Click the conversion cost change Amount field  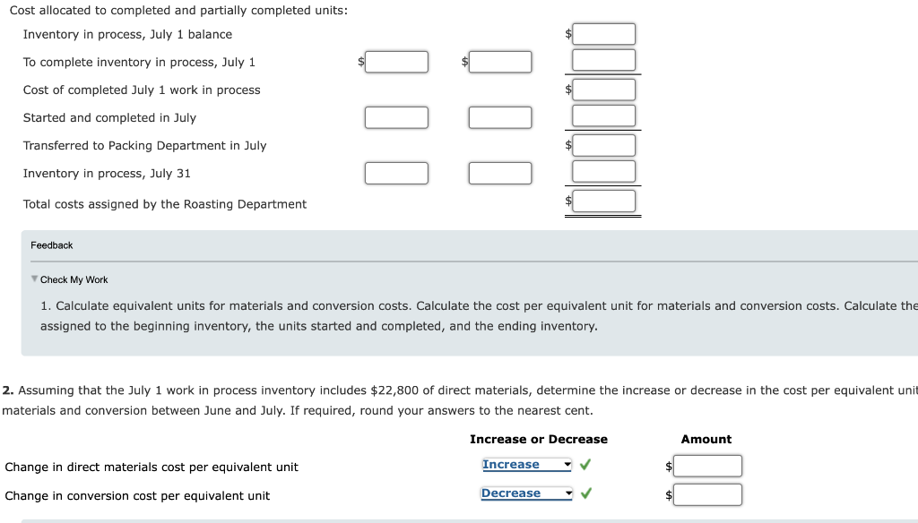[x=707, y=495]
